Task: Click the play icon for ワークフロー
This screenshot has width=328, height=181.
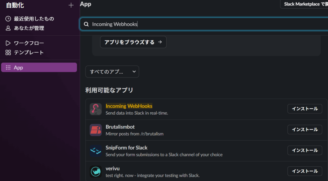Action: [x=8, y=43]
